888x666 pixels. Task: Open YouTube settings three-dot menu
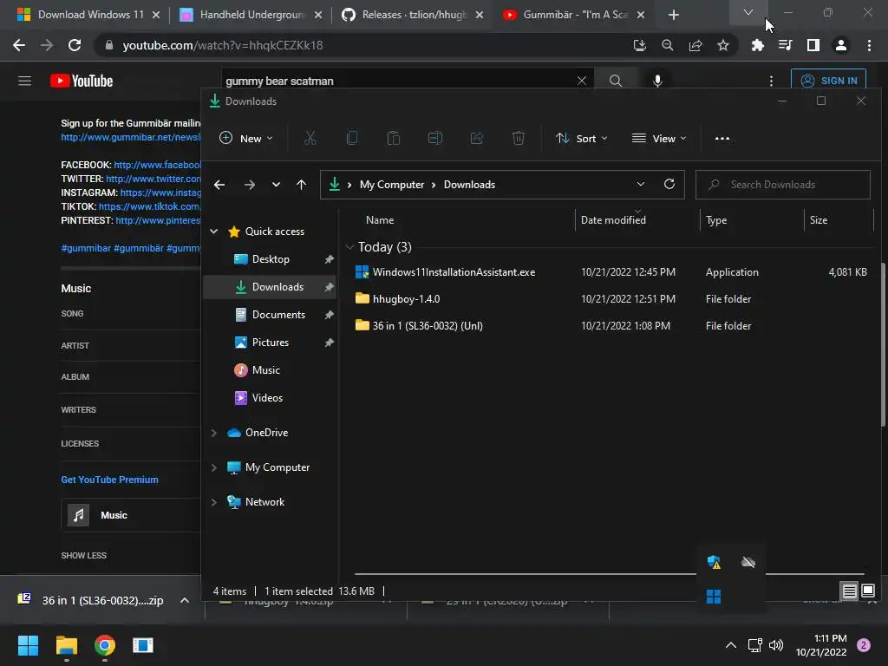771,81
